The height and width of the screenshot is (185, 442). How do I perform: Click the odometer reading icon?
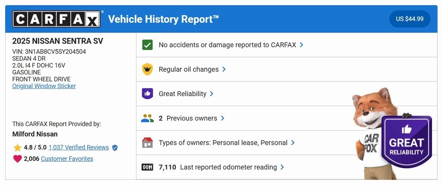pyautogui.click(x=148, y=167)
